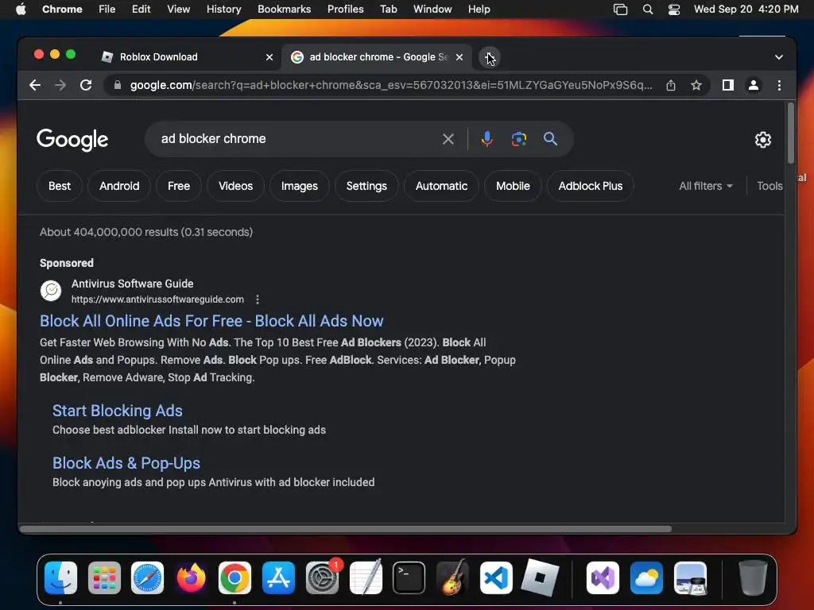This screenshot has width=814, height=610.
Task: Search by image with Google Lens icon
Action: tap(518, 139)
